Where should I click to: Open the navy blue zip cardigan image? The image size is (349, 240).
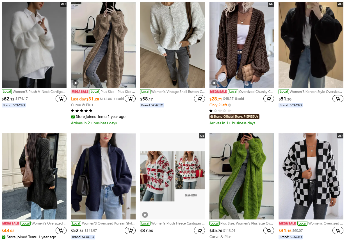point(103,176)
